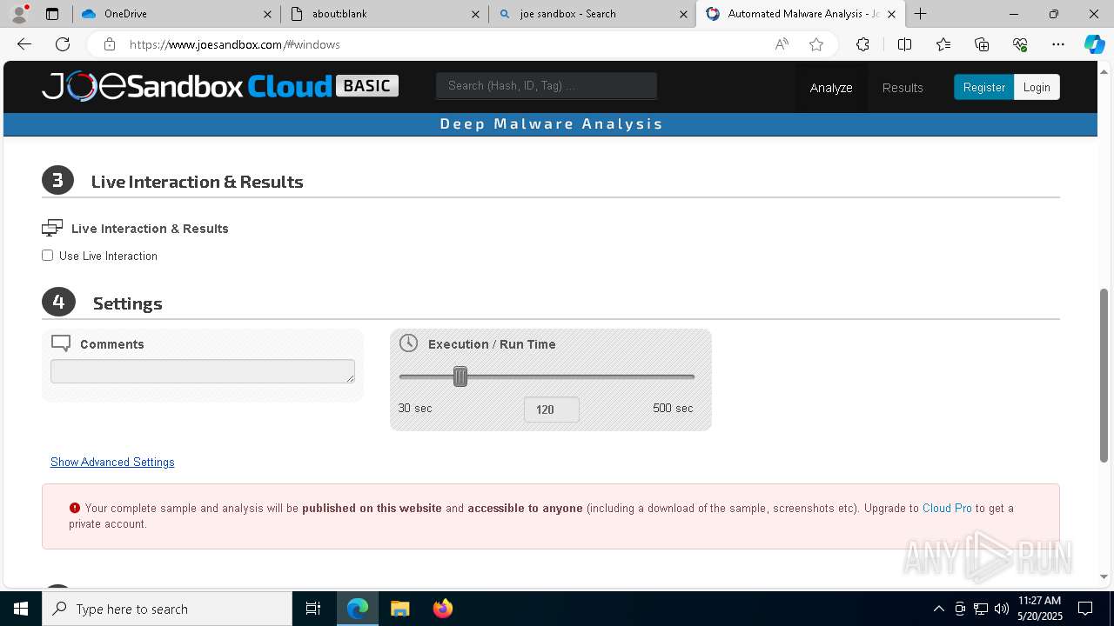Viewport: 1114px width, 626px height.
Task: Click the Search Hash, ID, Tag field
Action: (x=547, y=85)
